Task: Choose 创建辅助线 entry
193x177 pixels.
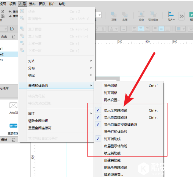Action: click(x=129, y=160)
